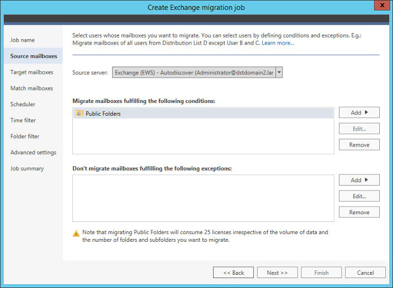Open the Add menu for migration conditions
Screen dimensions: 393x288
[359, 112]
